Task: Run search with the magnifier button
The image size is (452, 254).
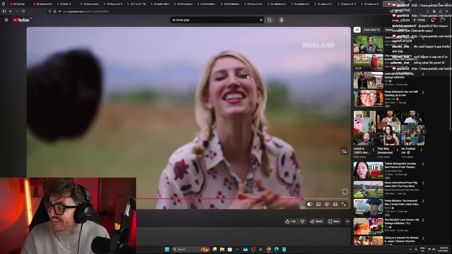Action: coord(269,20)
